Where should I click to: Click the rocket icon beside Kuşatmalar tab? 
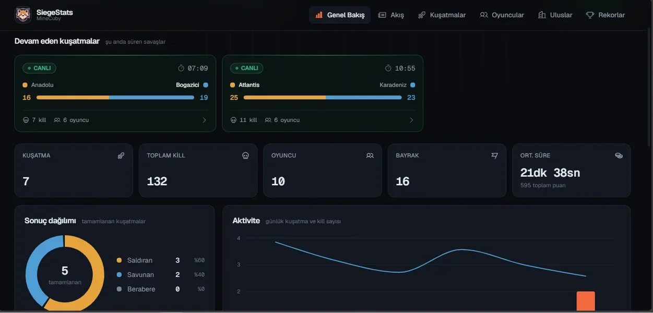click(422, 15)
